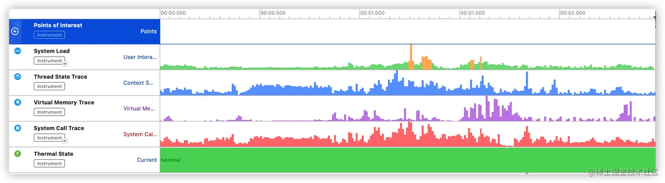Click the Instrument badge under Thermal State

coord(49,163)
